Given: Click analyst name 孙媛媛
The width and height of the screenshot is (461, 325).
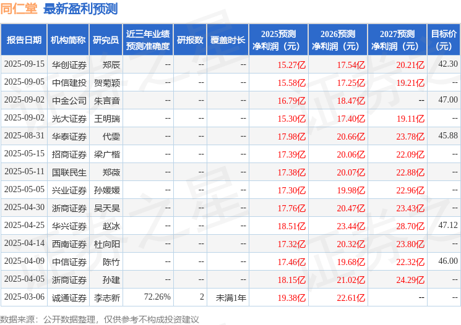Looking at the screenshot, I should pyautogui.click(x=107, y=190).
